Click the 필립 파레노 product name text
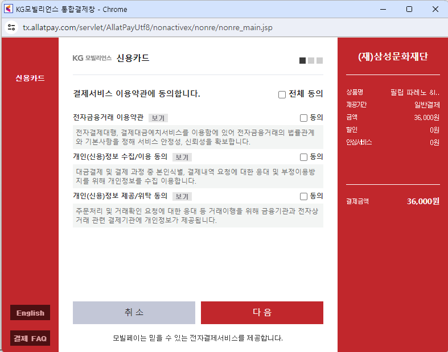The height and width of the screenshot is (352, 448). (x=415, y=93)
